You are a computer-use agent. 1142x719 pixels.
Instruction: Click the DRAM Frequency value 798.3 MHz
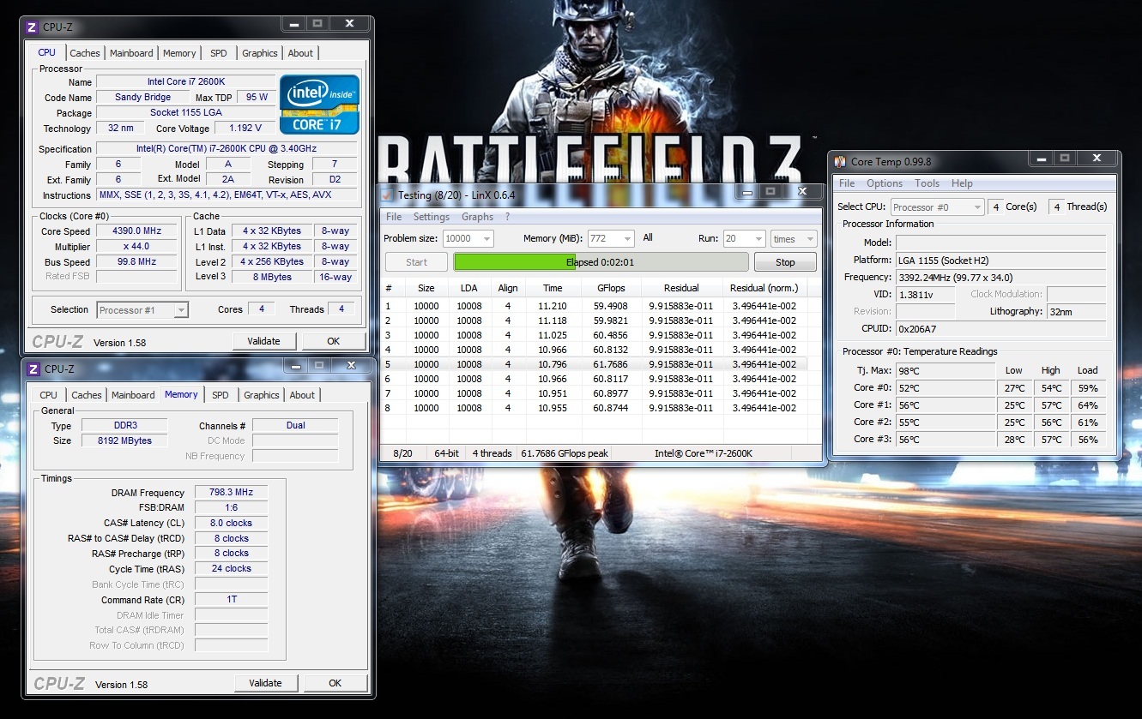tap(230, 493)
